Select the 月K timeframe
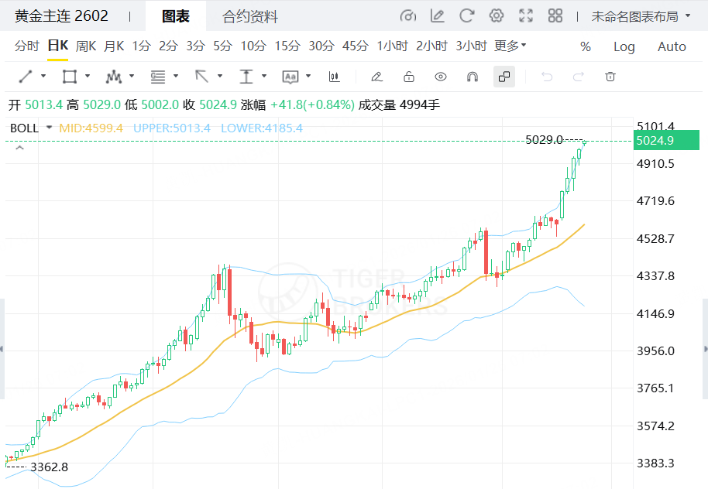The width and height of the screenshot is (708, 489). (x=114, y=46)
